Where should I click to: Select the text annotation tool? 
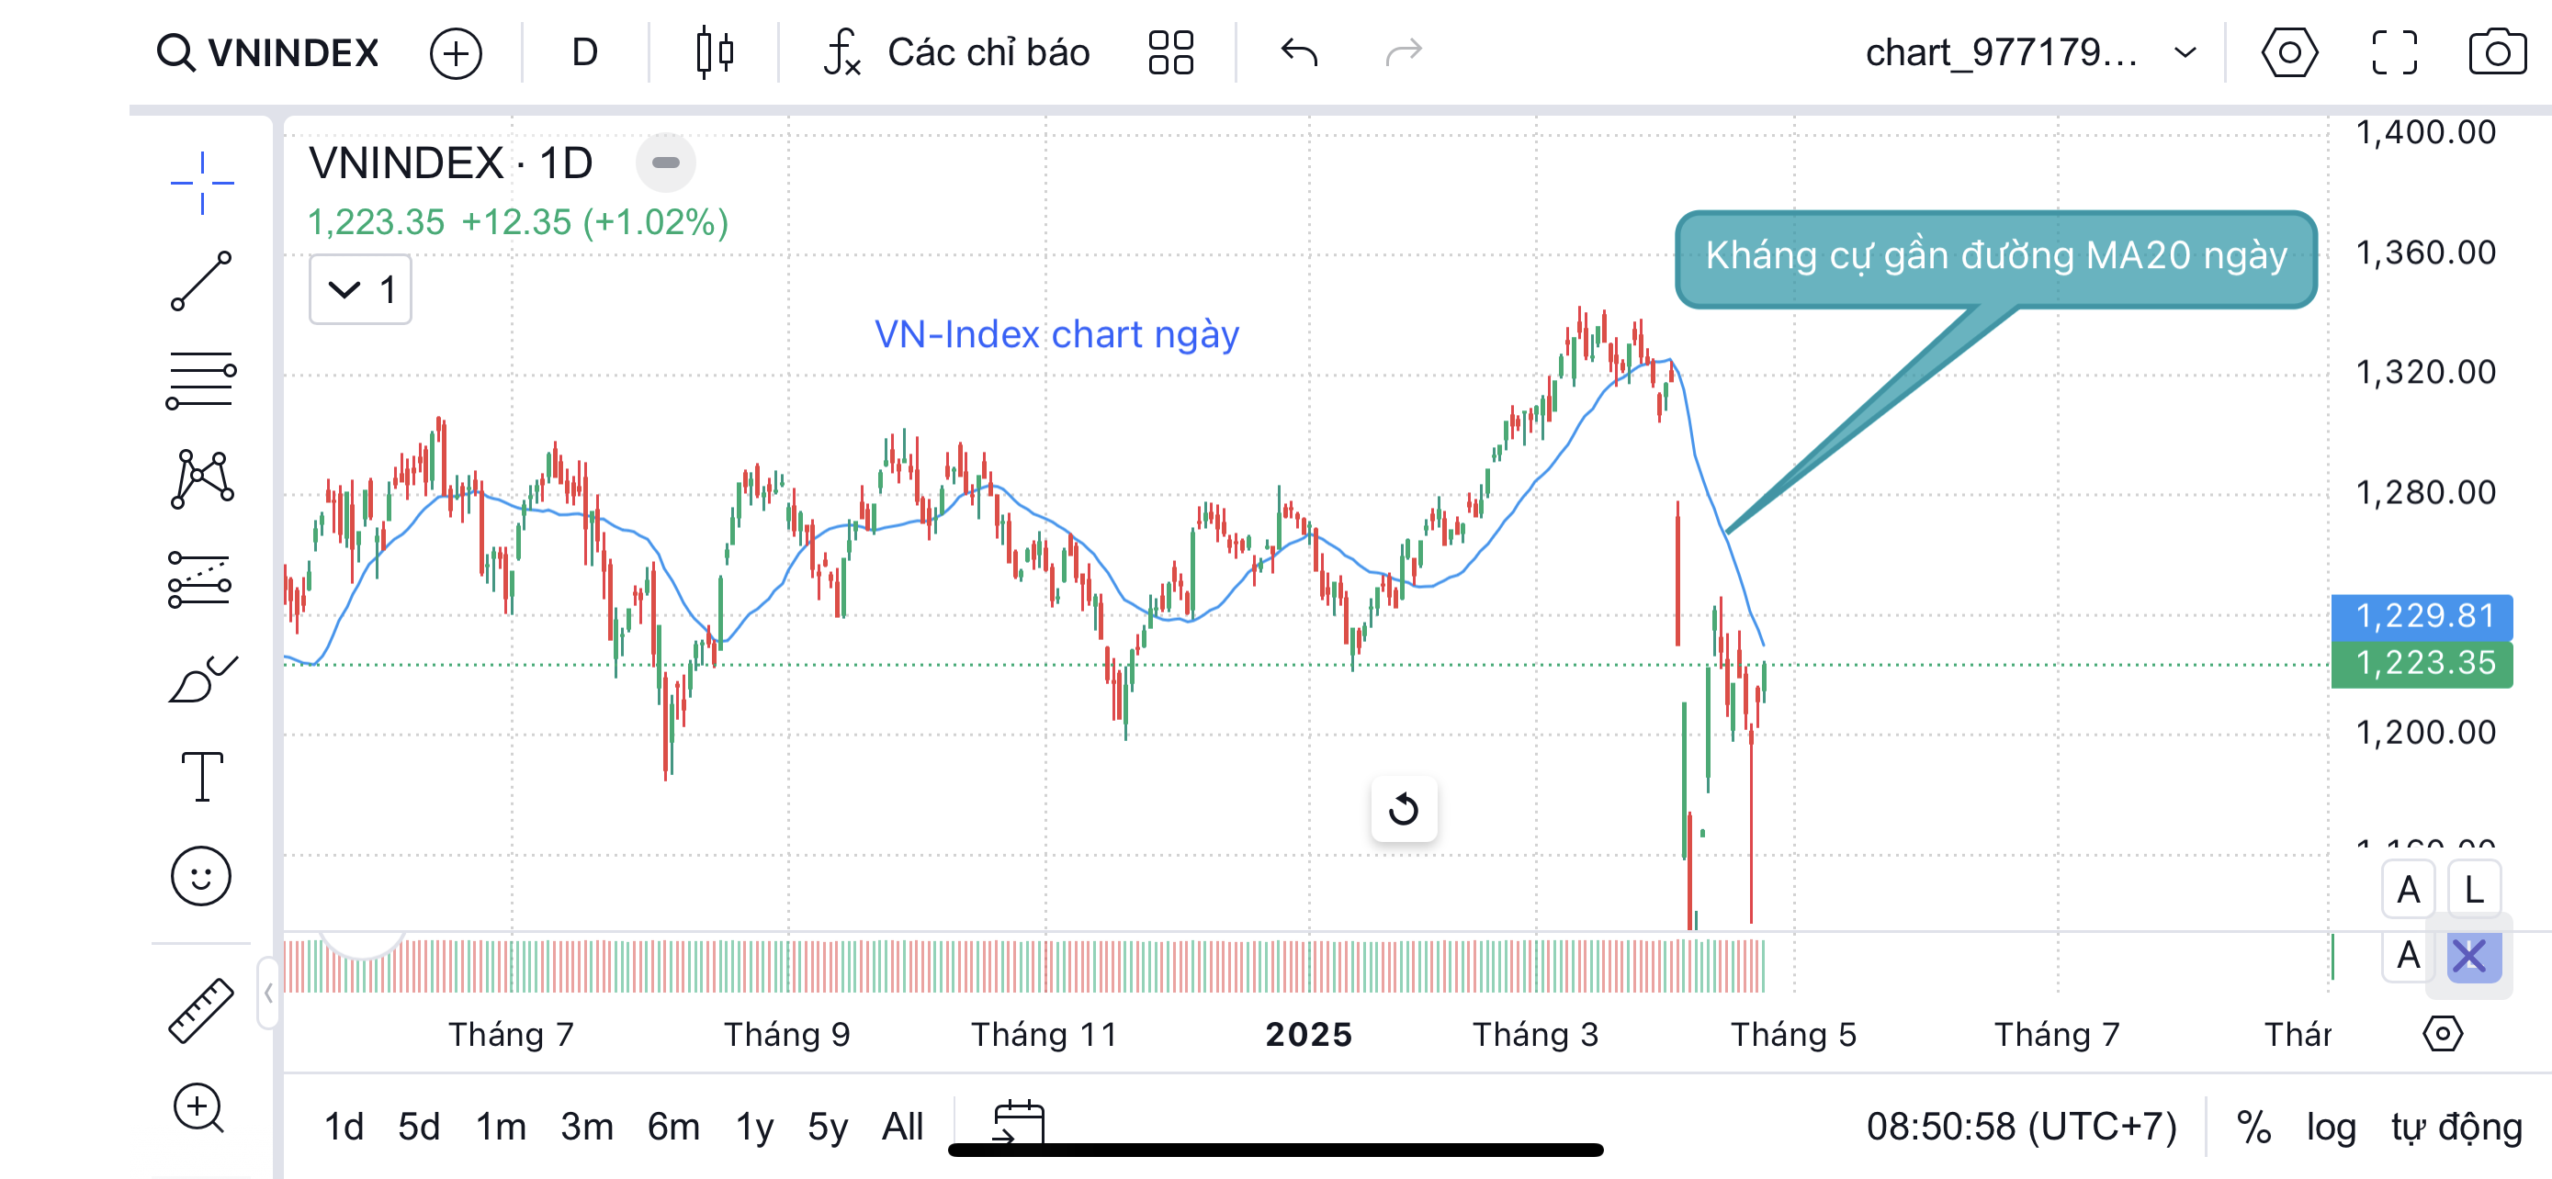(201, 776)
